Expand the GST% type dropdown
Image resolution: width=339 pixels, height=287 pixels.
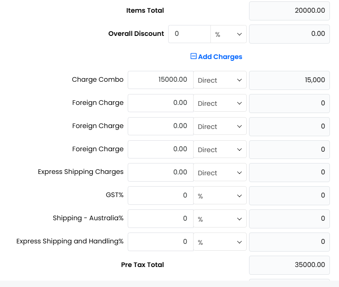[x=220, y=196]
